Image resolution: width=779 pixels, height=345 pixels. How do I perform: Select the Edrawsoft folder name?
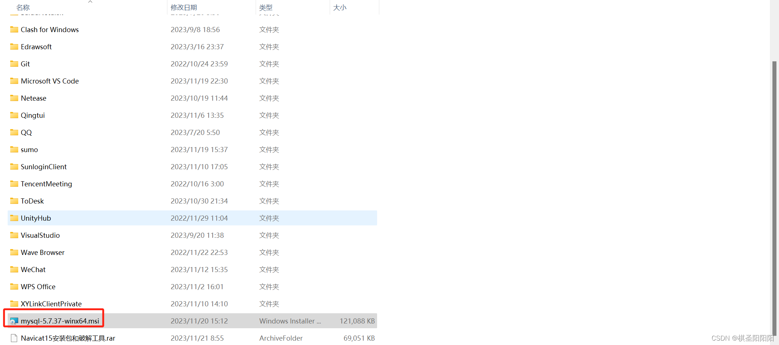tap(36, 47)
